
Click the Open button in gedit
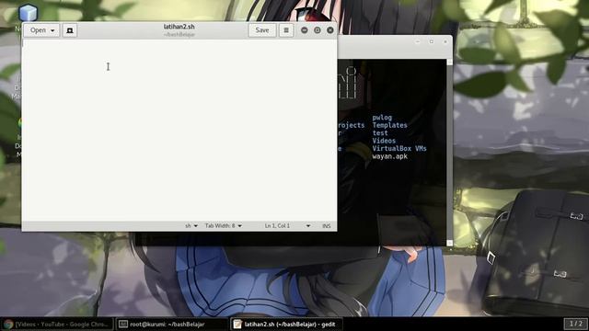point(38,30)
